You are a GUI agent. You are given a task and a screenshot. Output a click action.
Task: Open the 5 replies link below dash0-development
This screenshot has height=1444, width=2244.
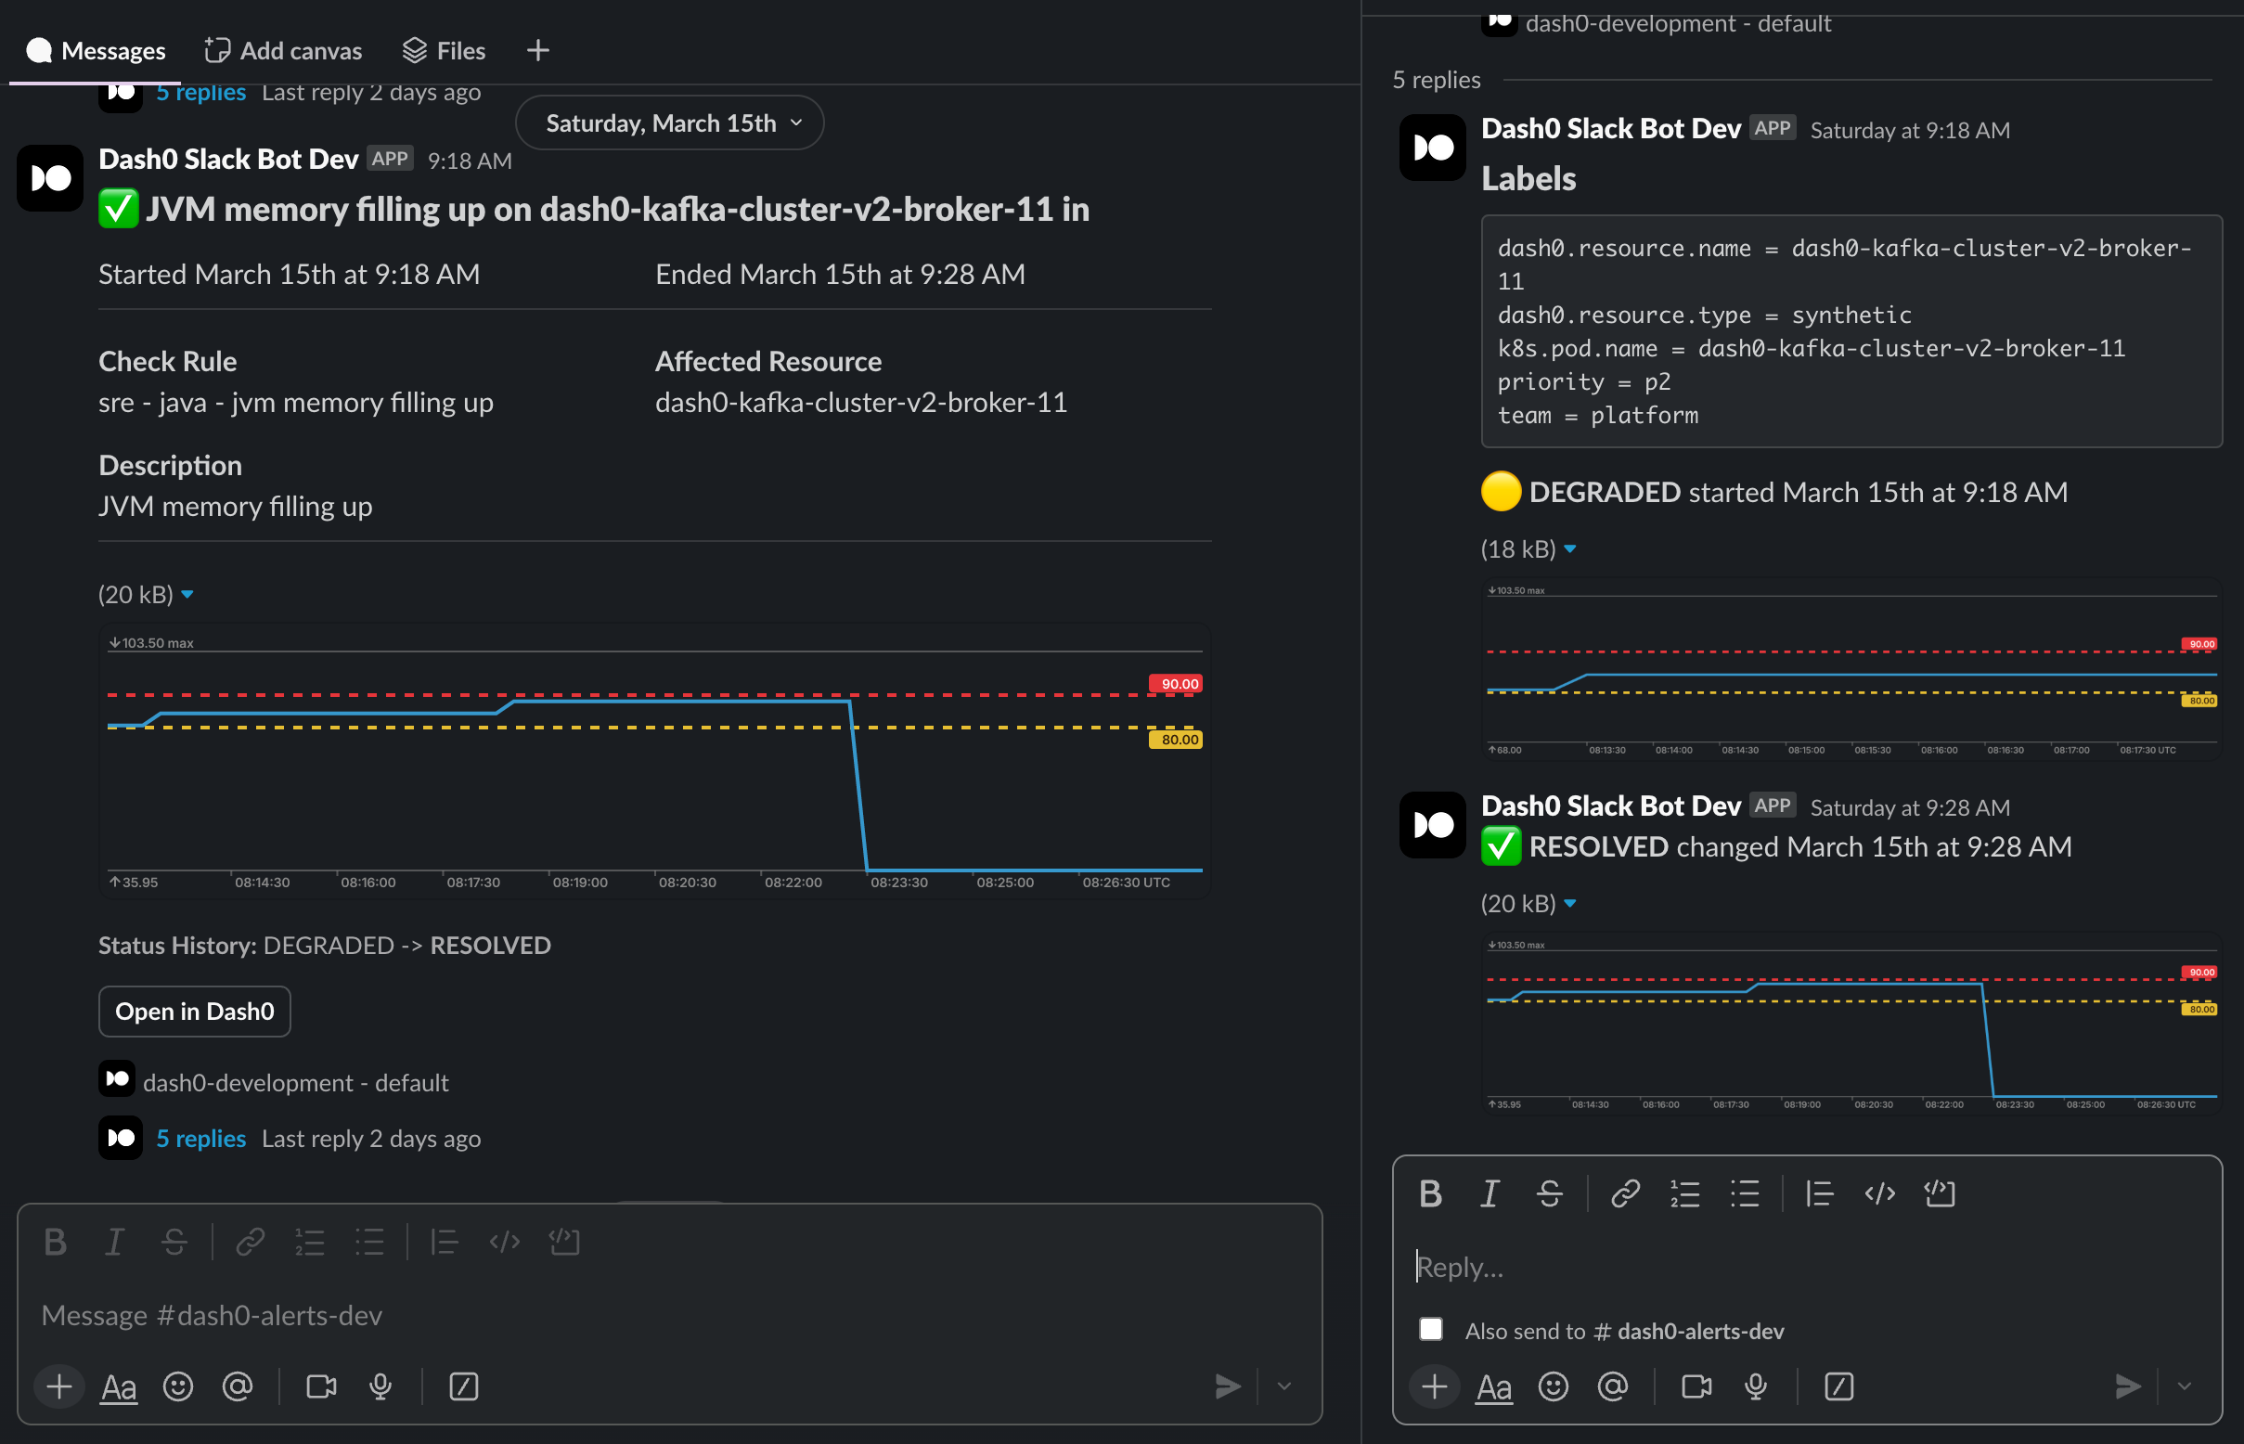(x=200, y=1139)
